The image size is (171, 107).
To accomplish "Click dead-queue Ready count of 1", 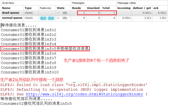I will coord(84,13).
